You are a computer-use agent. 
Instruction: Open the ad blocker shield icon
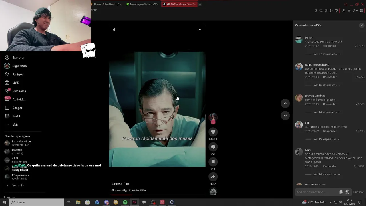coord(326,11)
